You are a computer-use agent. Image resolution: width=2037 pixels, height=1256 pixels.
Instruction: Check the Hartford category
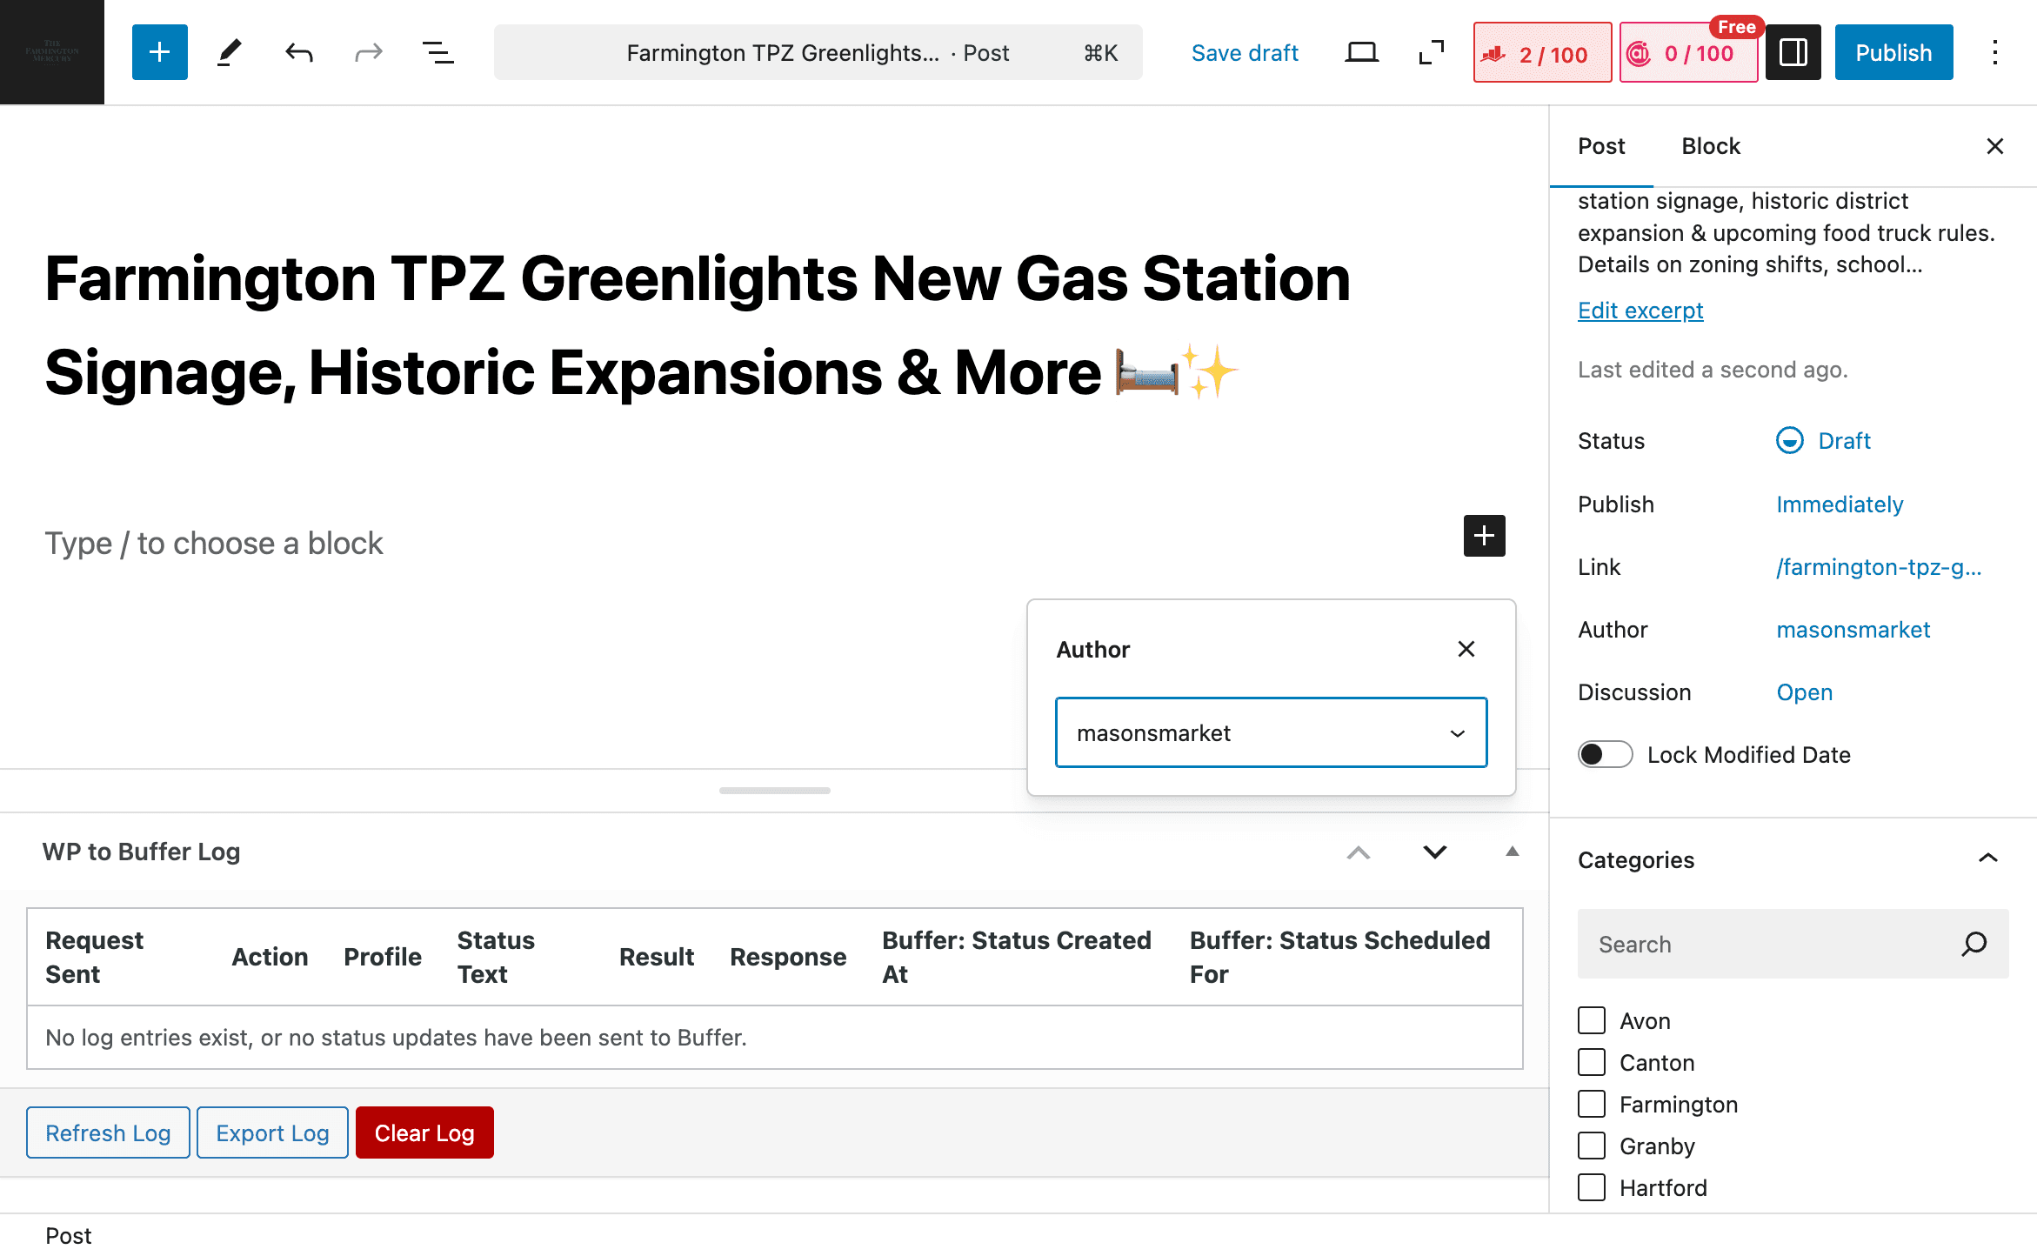(x=1592, y=1187)
